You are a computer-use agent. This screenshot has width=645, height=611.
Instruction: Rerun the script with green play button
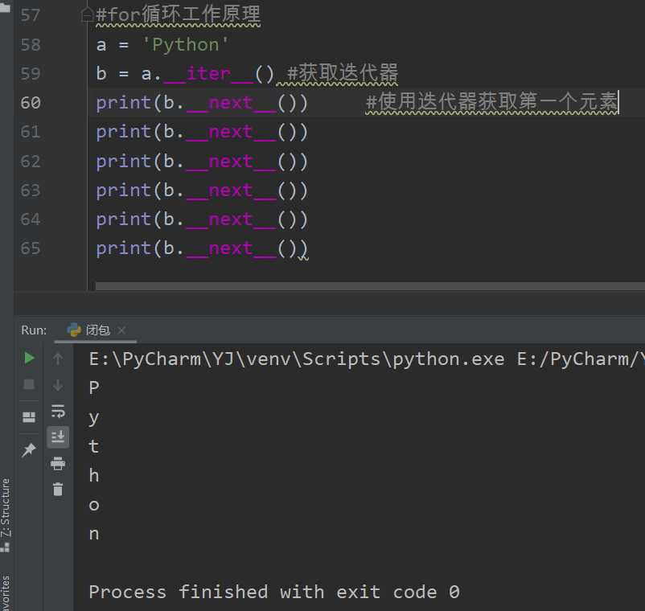tap(29, 358)
